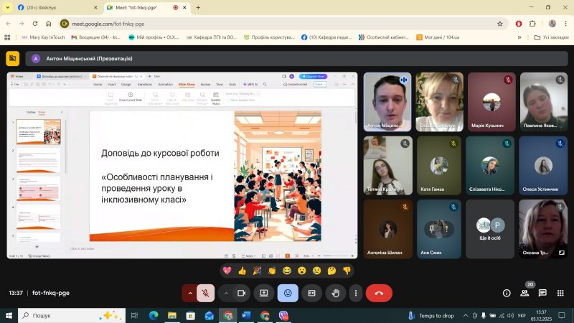Open the three-dot more options menu
The width and height of the screenshot is (574, 323).
(356, 293)
